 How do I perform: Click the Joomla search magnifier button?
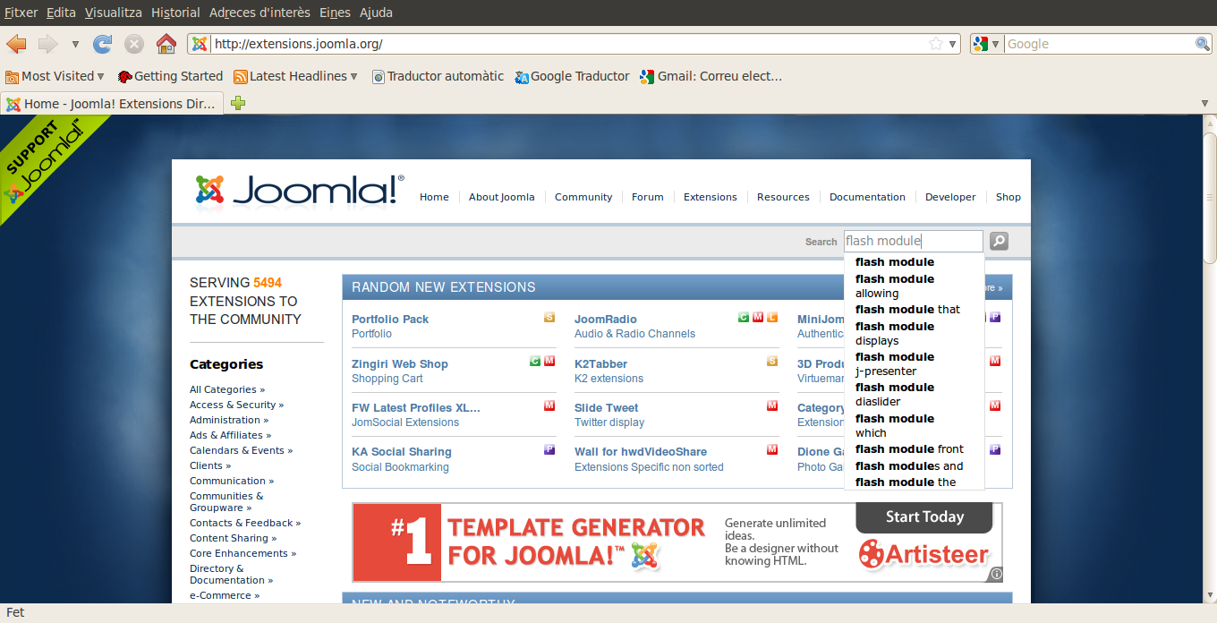coord(999,241)
